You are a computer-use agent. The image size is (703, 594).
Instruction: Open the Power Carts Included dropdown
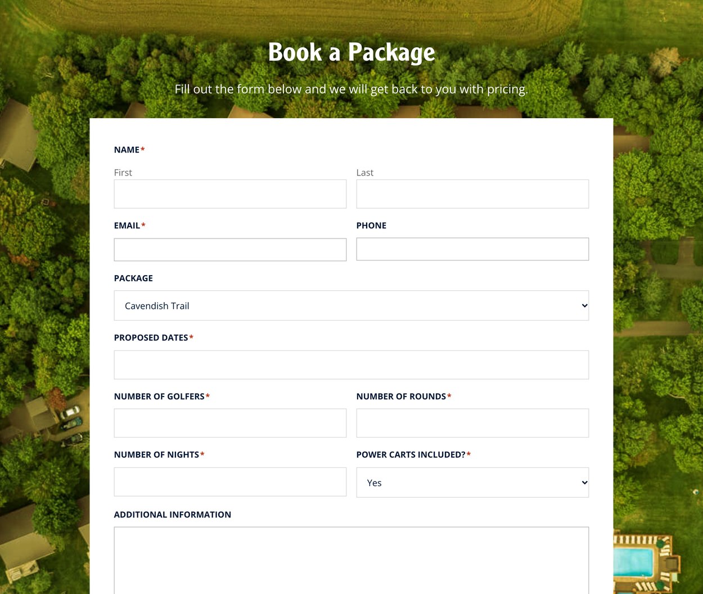coord(472,483)
